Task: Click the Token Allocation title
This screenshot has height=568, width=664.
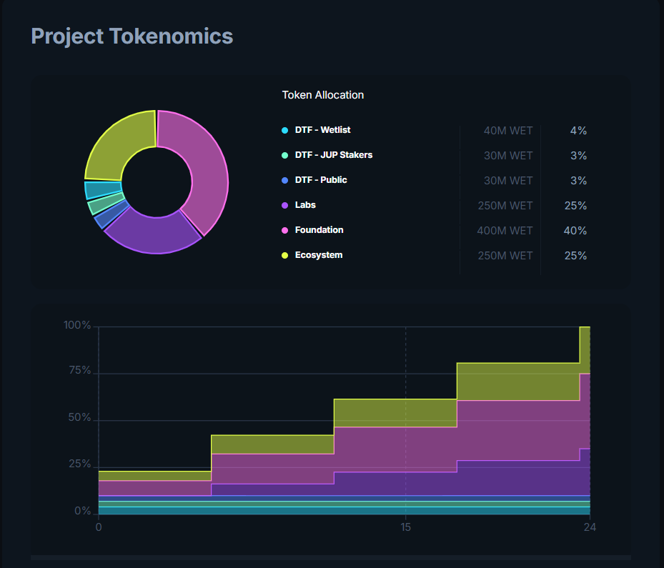Action: point(322,95)
